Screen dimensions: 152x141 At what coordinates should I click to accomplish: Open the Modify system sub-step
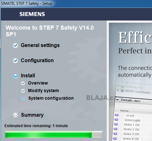[x=43, y=91]
